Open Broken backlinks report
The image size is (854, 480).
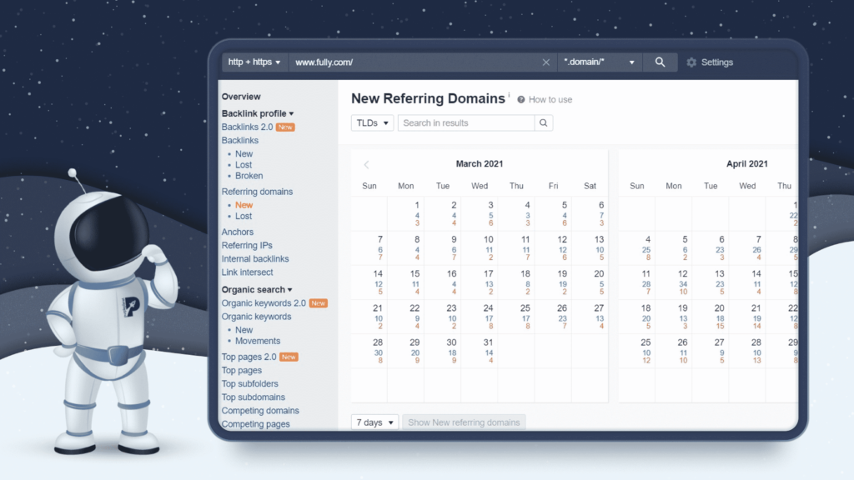pos(249,176)
